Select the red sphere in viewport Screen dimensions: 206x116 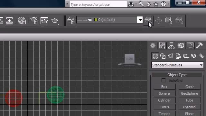14,98
